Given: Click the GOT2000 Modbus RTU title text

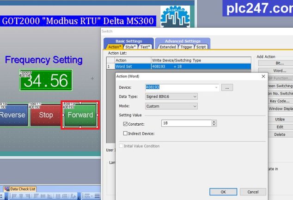Looking at the screenshot, I should 78,21.
